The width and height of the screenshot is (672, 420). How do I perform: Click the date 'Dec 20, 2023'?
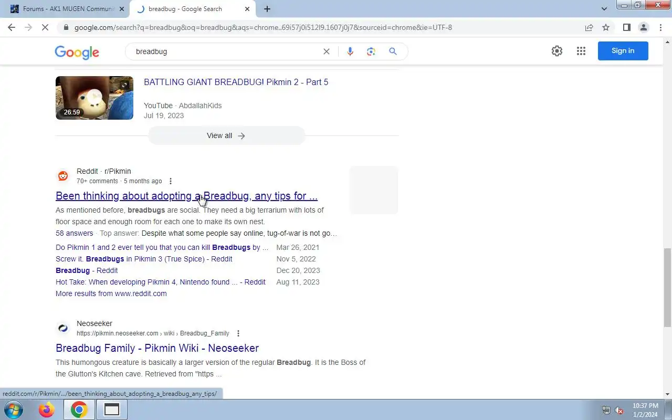pyautogui.click(x=298, y=270)
